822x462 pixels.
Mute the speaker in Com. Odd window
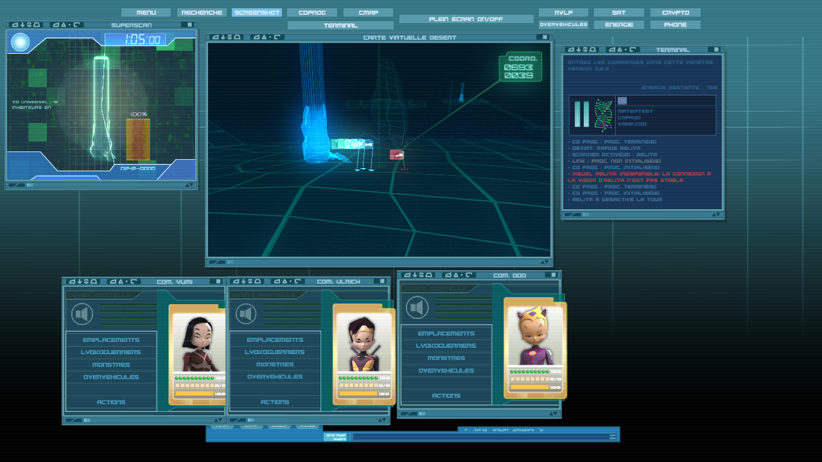[x=417, y=308]
